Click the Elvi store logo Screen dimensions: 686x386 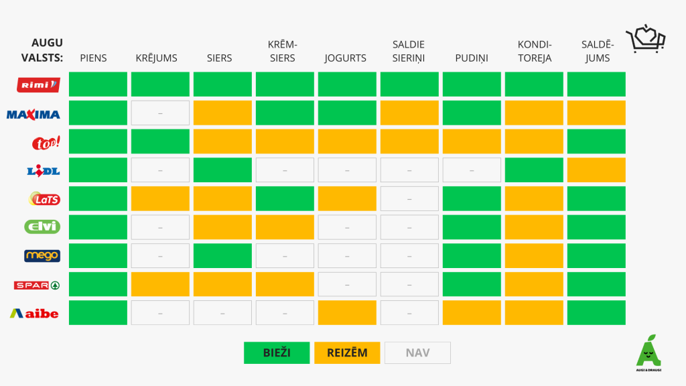click(x=42, y=227)
